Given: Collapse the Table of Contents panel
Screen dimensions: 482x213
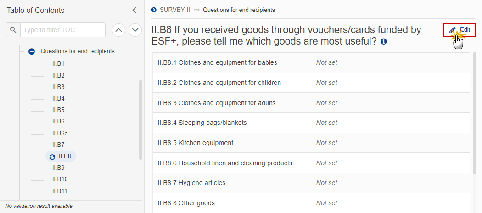Looking at the screenshot, I should 135,10.
